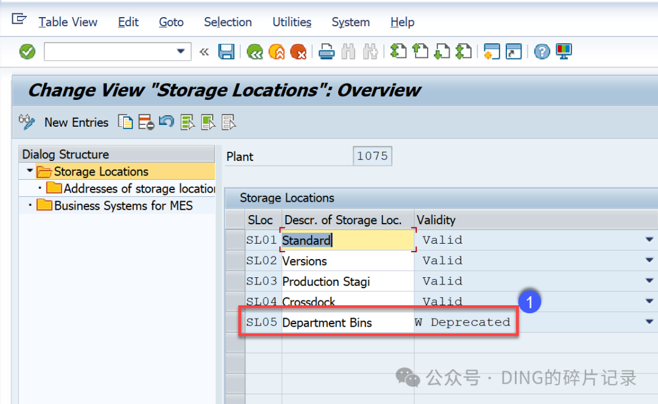
Task: Click the green Enter checkmark icon
Action: tap(27, 52)
